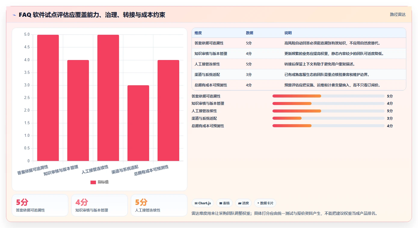Click the 路径雷达 label in the header
This screenshot has width=418, height=228.
point(398,14)
